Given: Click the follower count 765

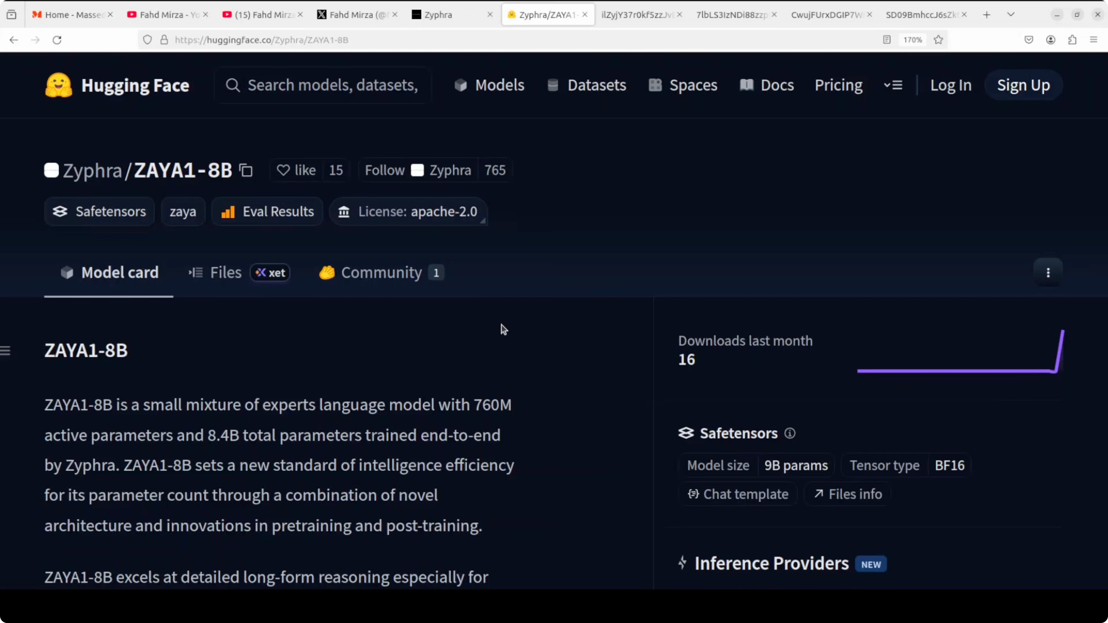Looking at the screenshot, I should [x=495, y=170].
